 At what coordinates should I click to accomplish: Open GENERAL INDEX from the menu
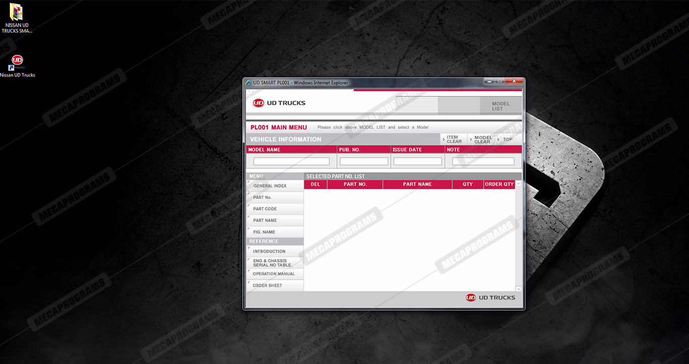(275, 186)
